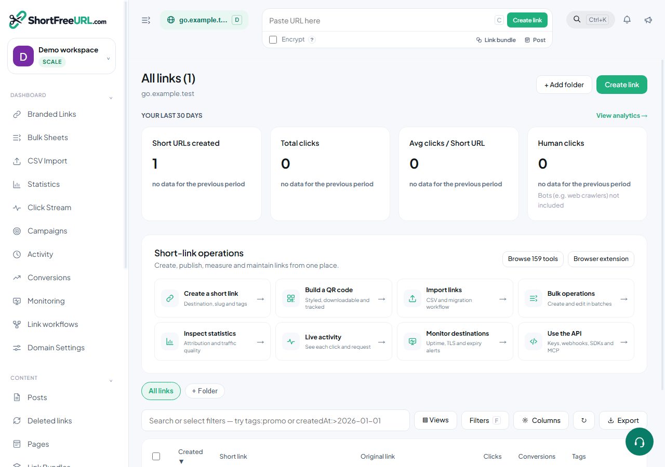Click the + Folder chip
This screenshot has width=665, height=467.
point(205,391)
